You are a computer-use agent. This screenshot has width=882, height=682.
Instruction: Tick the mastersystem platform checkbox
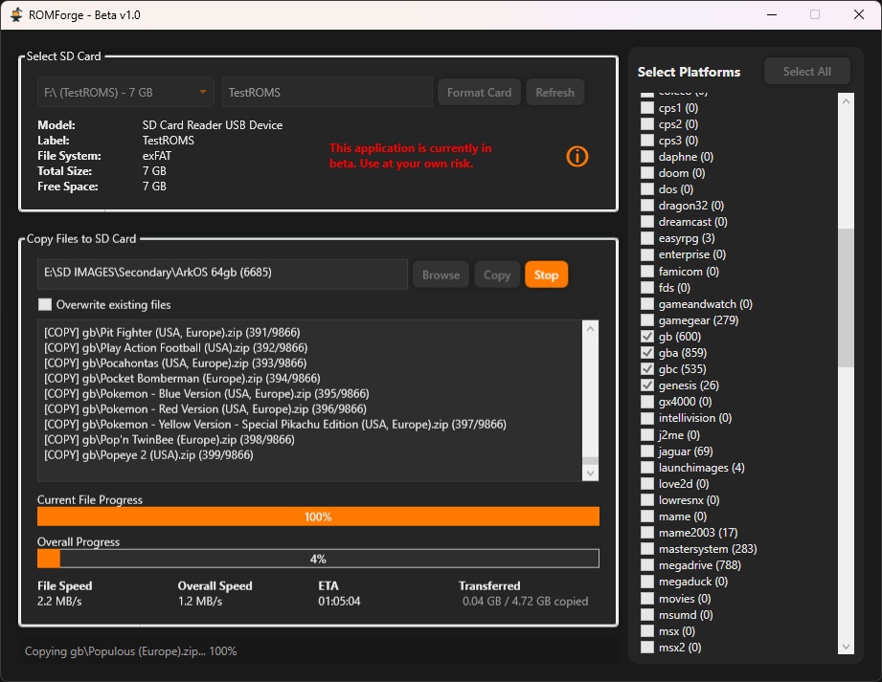click(647, 549)
